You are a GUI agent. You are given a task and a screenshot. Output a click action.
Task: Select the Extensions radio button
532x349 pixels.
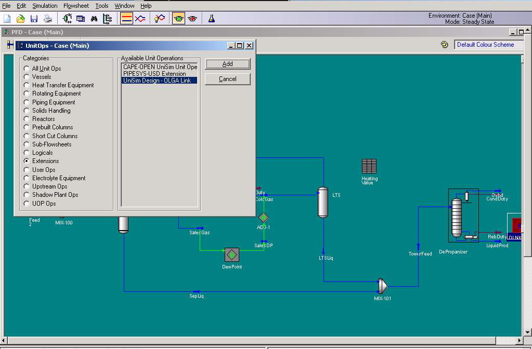point(27,161)
